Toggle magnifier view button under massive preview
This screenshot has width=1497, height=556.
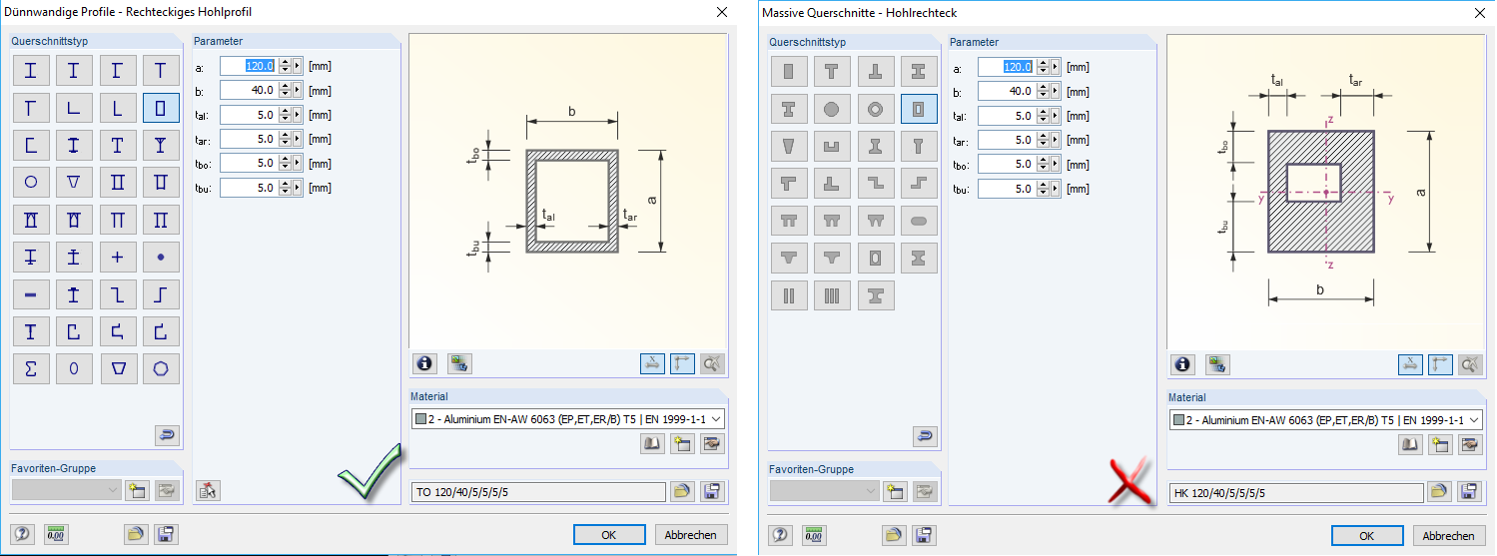pyautogui.click(x=1470, y=364)
